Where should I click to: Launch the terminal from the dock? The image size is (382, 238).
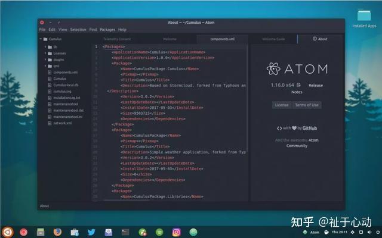(125, 232)
